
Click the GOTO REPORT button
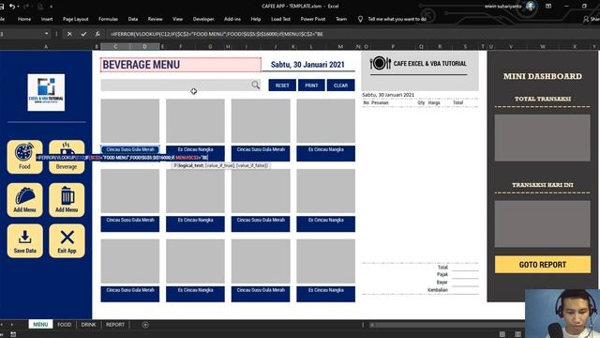tap(543, 265)
